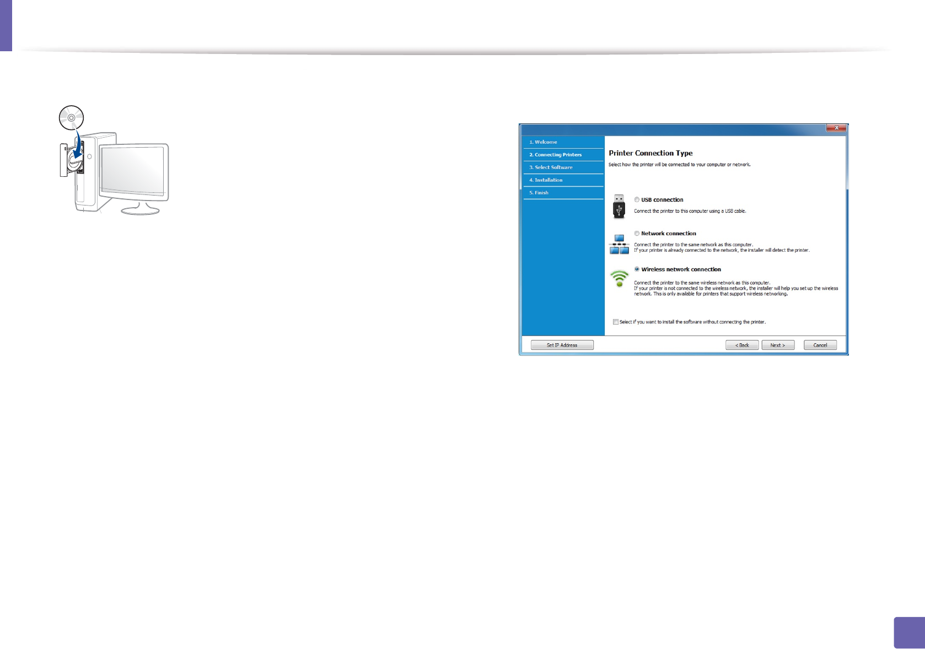
Task: Click 'Select how the printer will be connected' text
Action: 679,165
